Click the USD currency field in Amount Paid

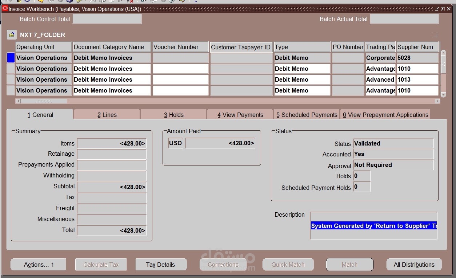click(x=176, y=143)
